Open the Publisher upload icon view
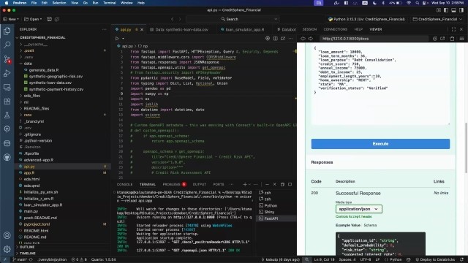This screenshot has height=263, width=468. point(7,129)
